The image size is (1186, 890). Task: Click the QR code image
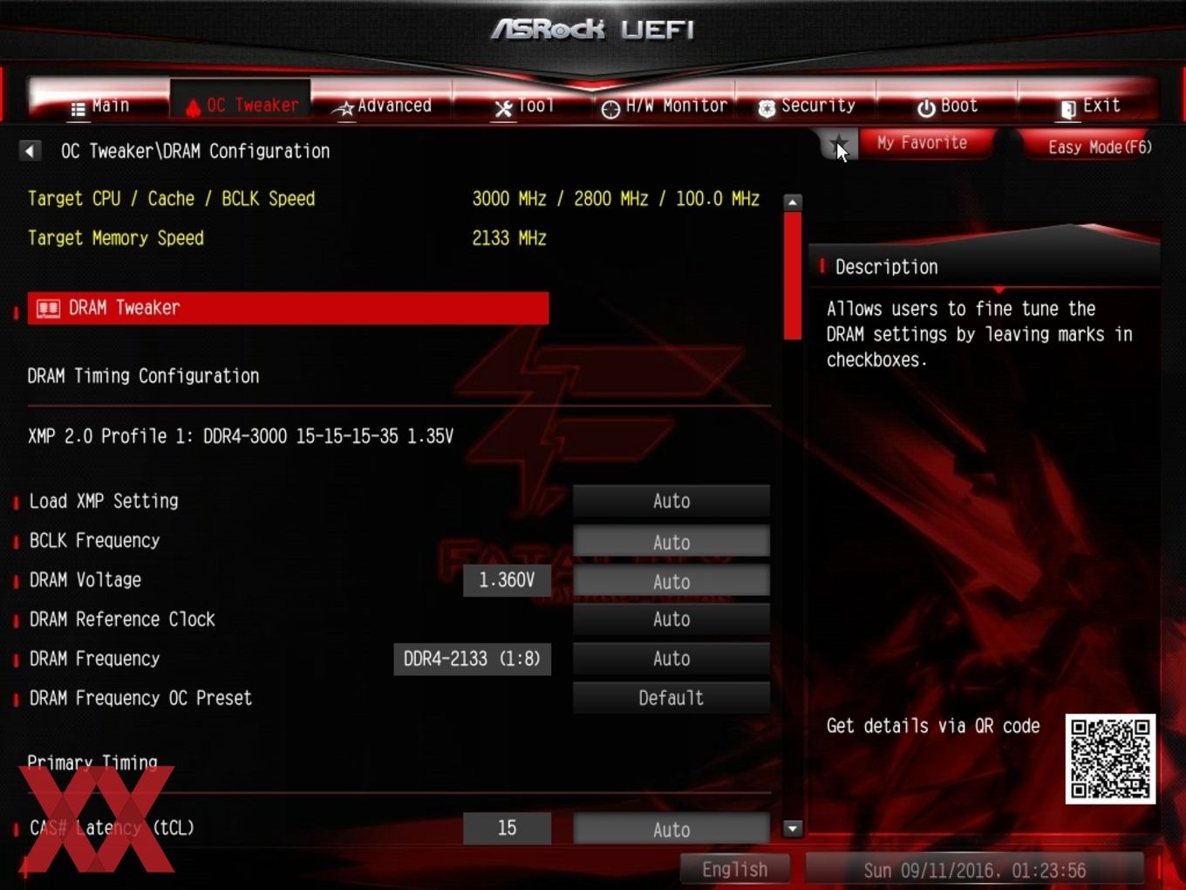tap(1110, 759)
